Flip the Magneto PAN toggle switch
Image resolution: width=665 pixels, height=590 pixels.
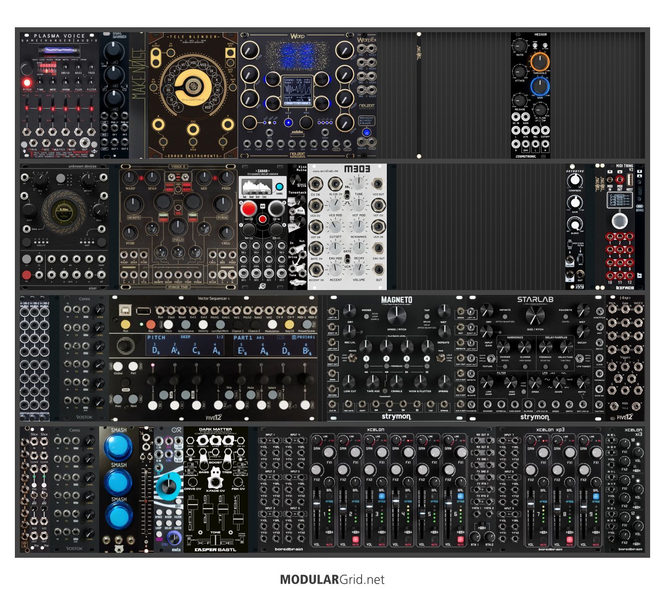coord(441,358)
